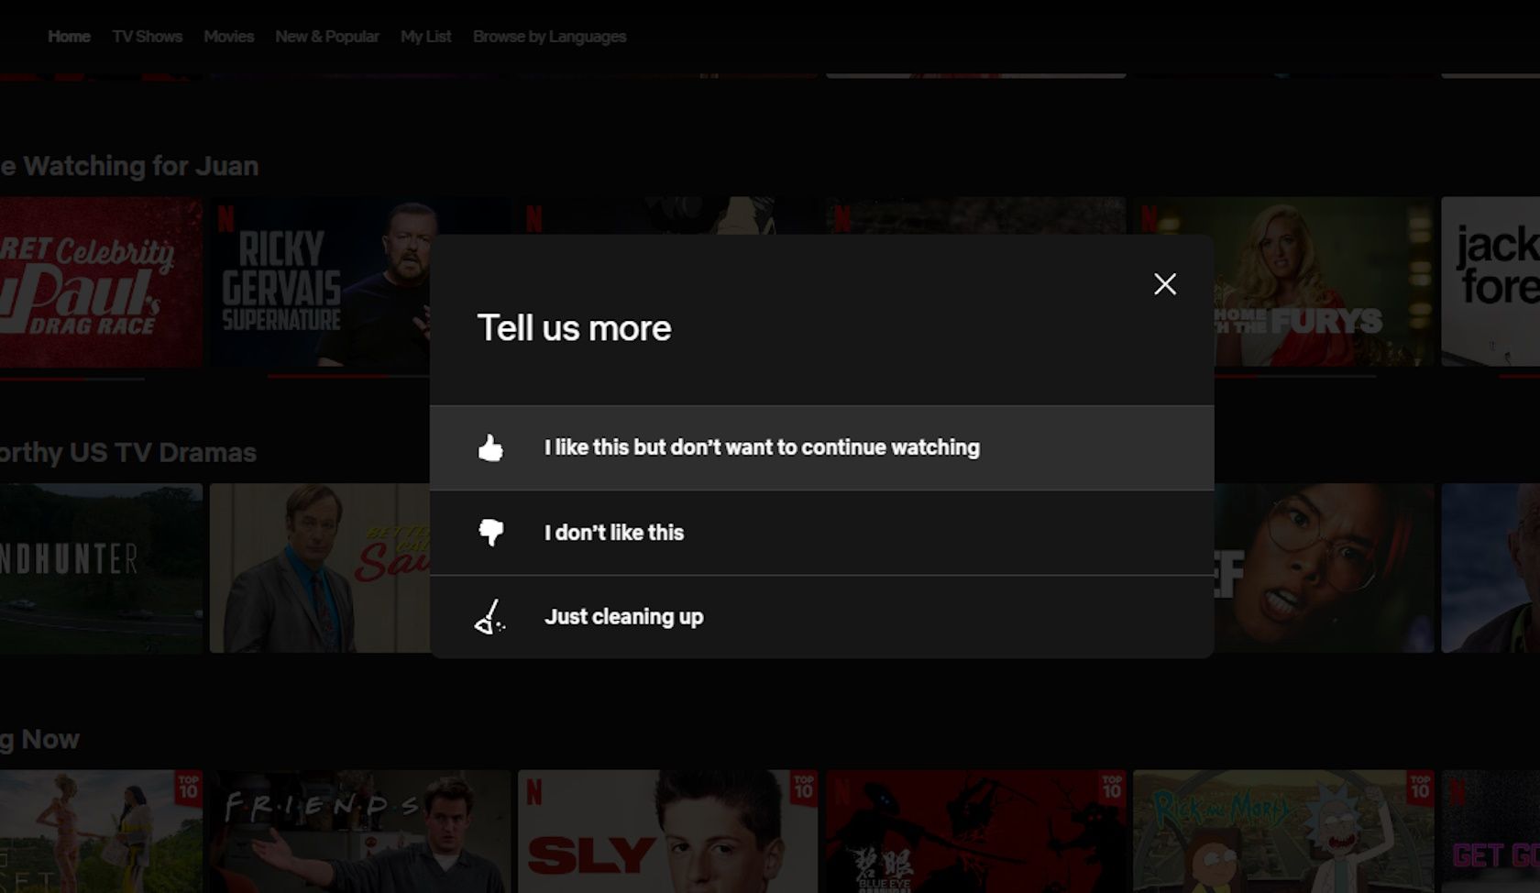
Task: Open the TV Shows menu item
Action: [147, 37]
